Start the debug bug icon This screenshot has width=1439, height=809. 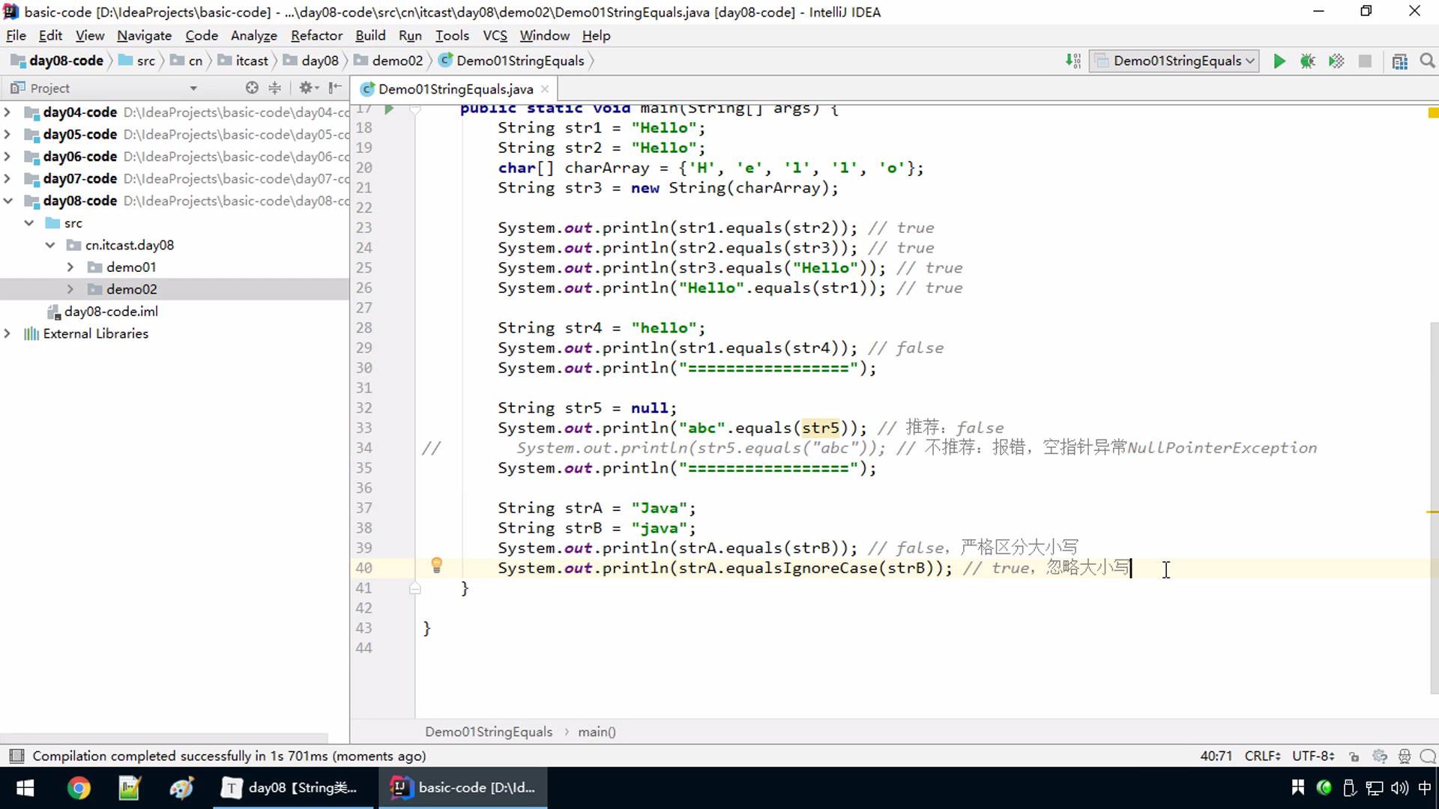pyautogui.click(x=1308, y=61)
